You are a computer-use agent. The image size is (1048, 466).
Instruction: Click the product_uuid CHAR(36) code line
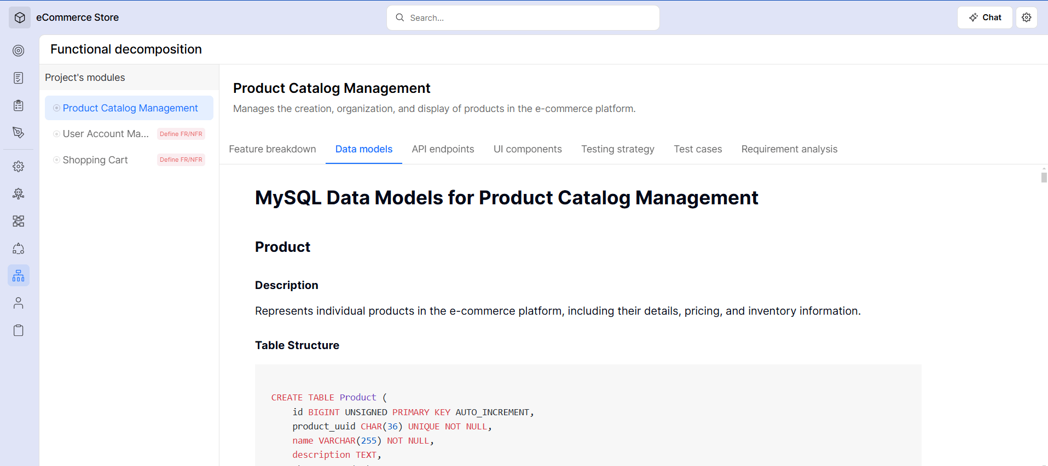[x=392, y=427]
